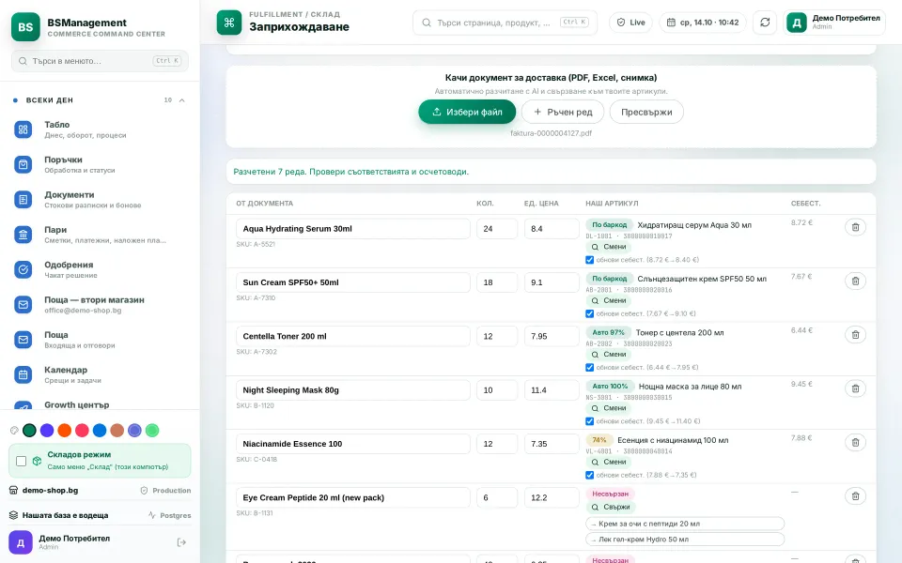Toggle обнови себест. for Niacinamide Essence
902x563 pixels.
590,475
